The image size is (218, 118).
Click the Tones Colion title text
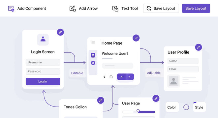[x=75, y=107]
